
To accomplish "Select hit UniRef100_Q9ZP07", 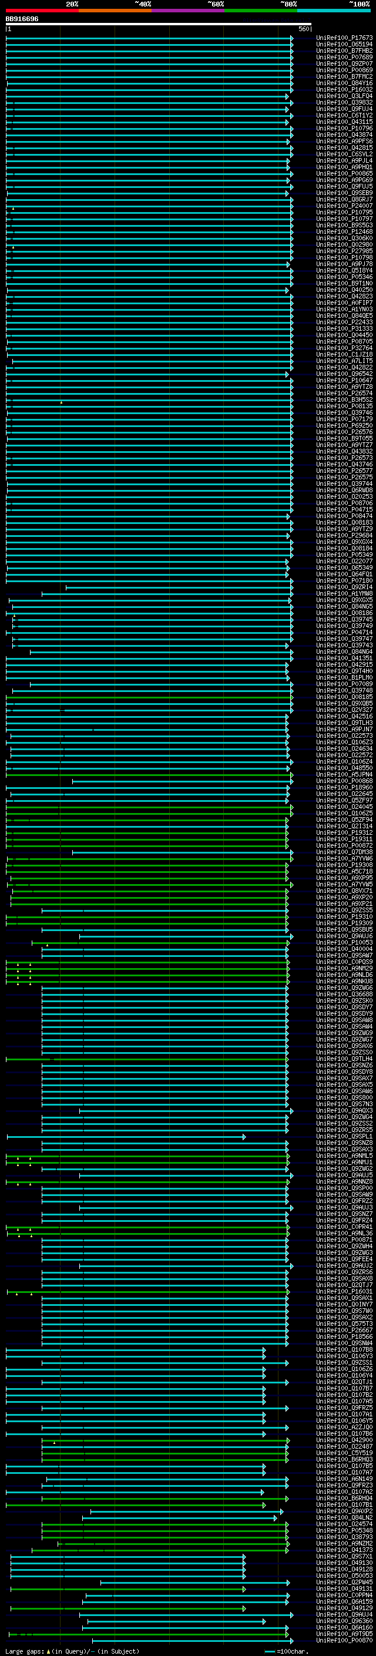I will (344, 63).
